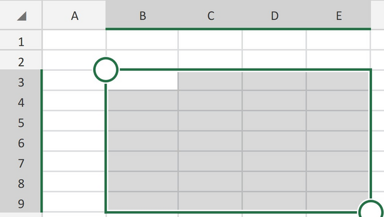384x217 pixels.
Task: Select row 5 header
Action: 21,121
